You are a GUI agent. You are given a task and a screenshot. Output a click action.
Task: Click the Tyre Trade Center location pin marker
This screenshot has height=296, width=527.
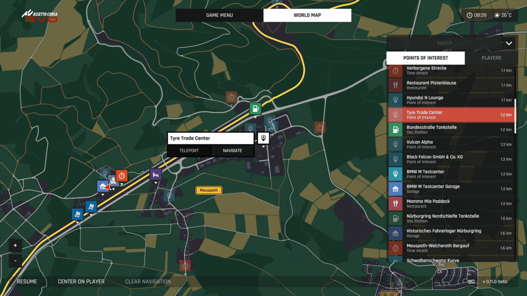pos(263,138)
